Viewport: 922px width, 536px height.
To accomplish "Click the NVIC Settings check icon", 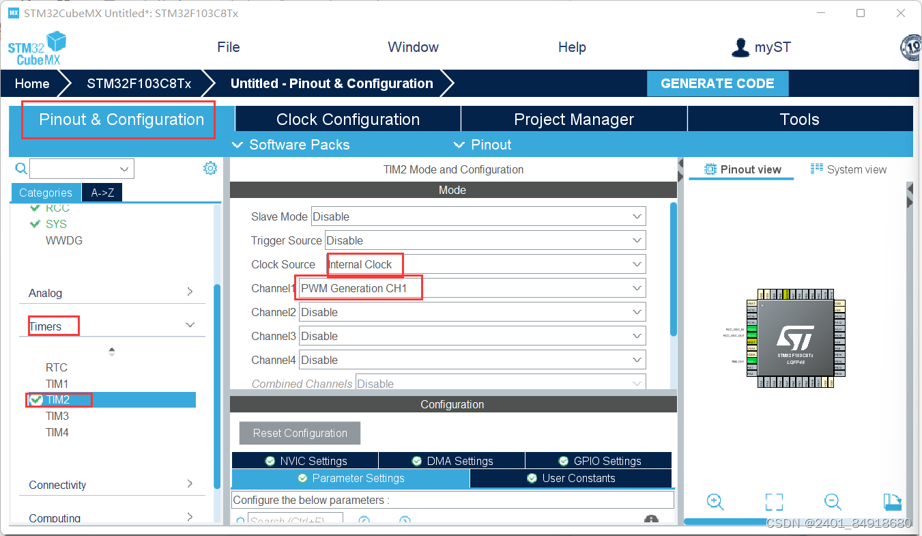I will click(x=270, y=461).
